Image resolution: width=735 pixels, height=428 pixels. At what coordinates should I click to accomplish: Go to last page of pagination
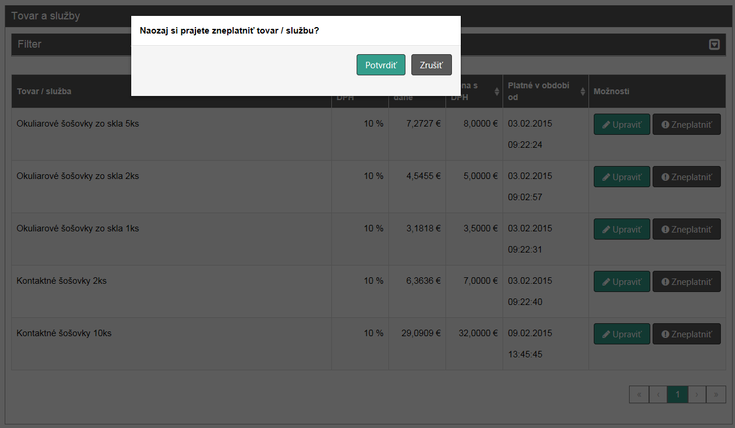[716, 394]
